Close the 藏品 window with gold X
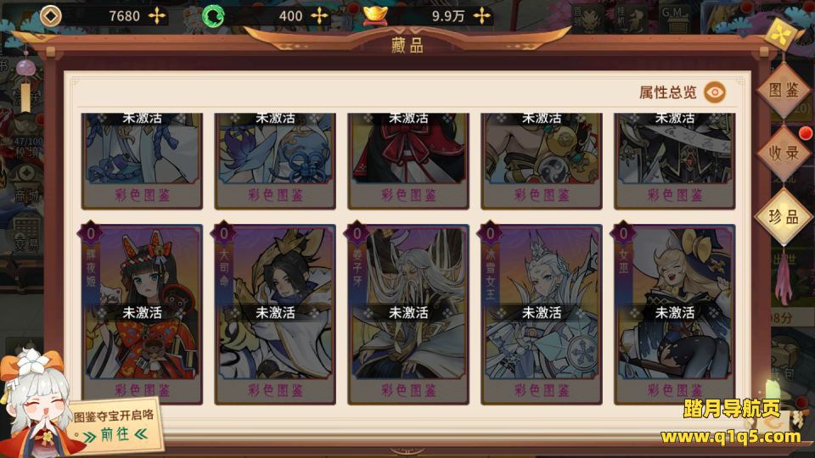Image resolution: width=815 pixels, height=458 pixels. (781, 34)
